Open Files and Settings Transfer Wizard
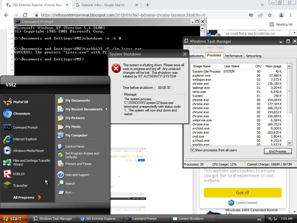The width and height of the screenshot is (297, 223). tap(27, 163)
